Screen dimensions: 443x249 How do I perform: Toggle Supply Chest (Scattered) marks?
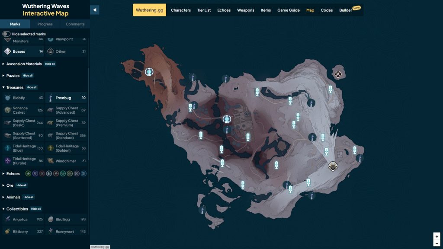coord(23,135)
